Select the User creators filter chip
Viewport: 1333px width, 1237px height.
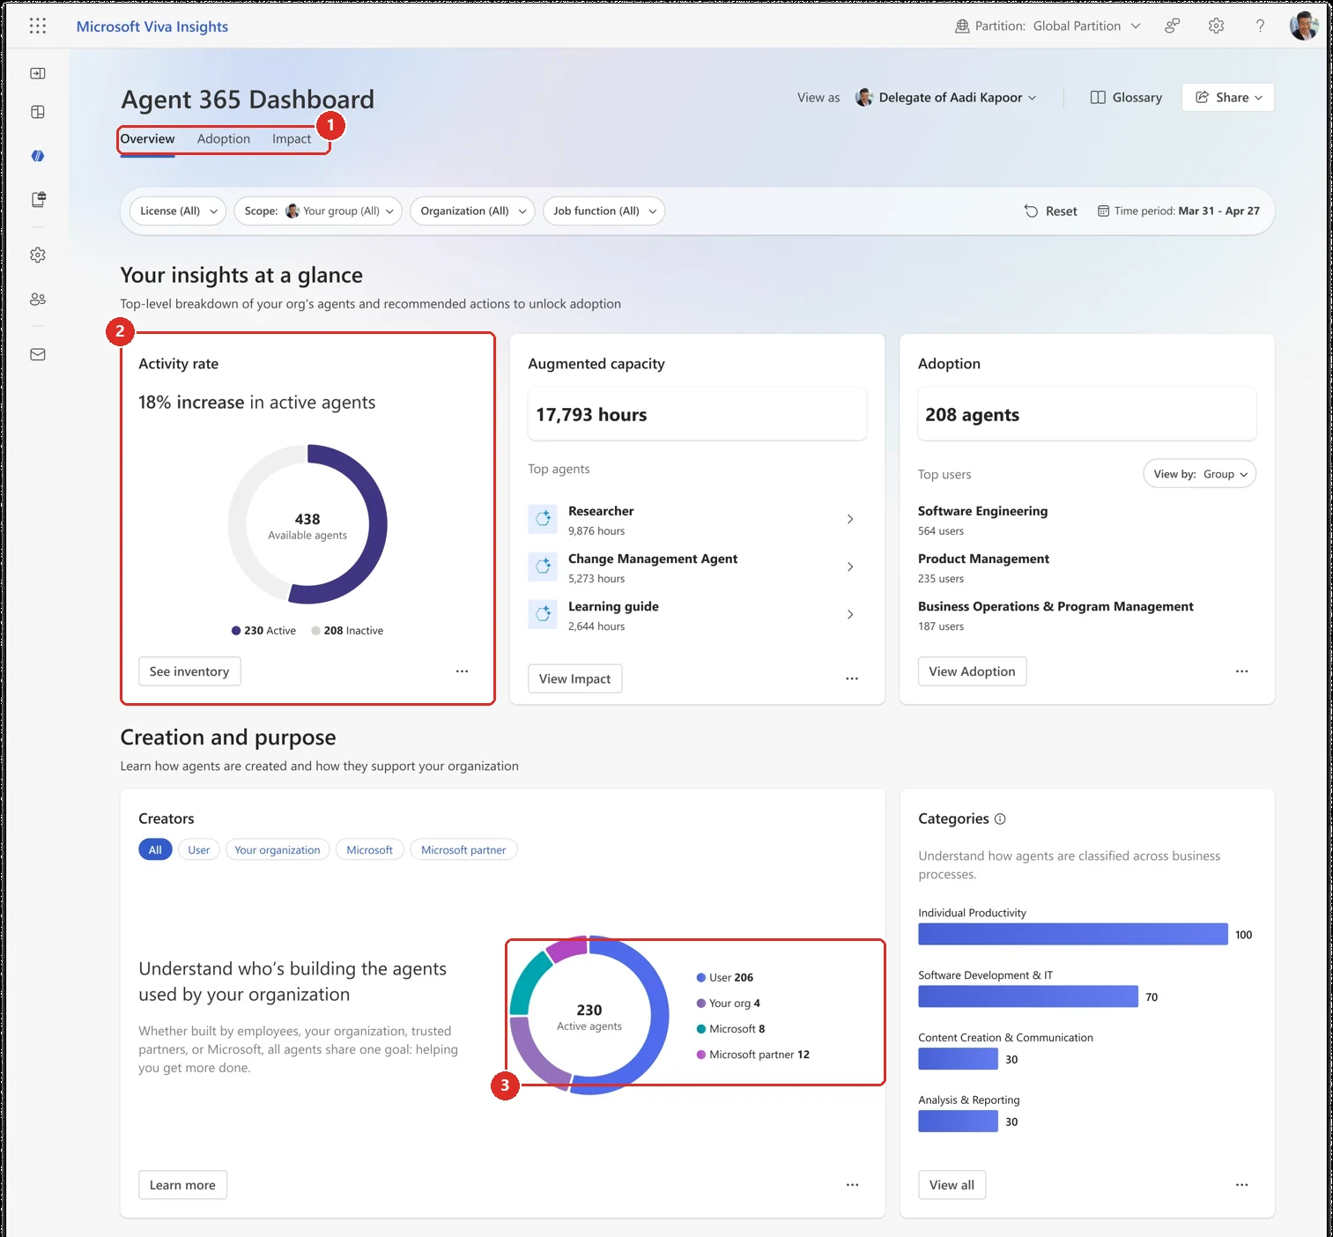pyautogui.click(x=199, y=850)
